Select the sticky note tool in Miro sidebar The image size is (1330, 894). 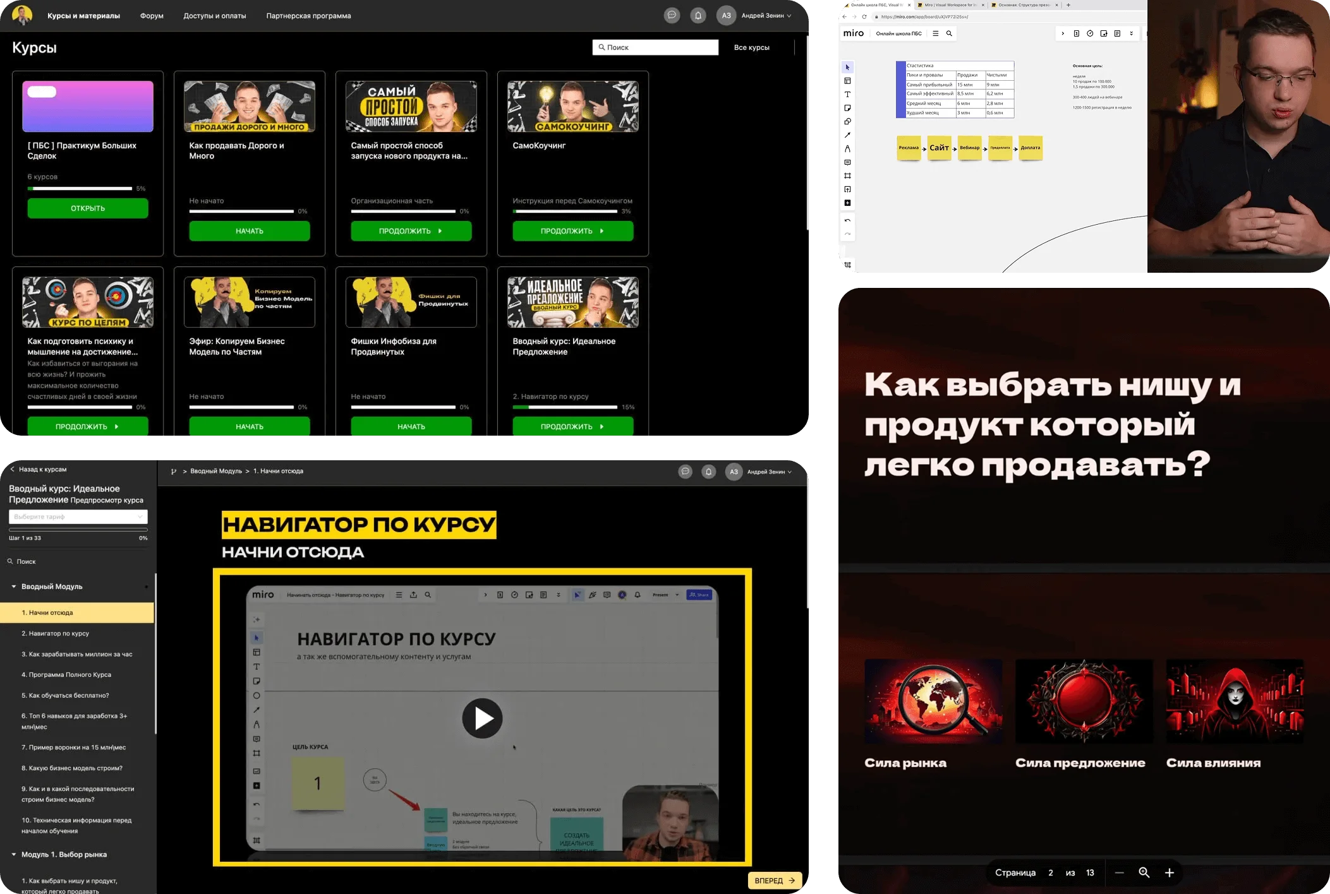[x=847, y=107]
